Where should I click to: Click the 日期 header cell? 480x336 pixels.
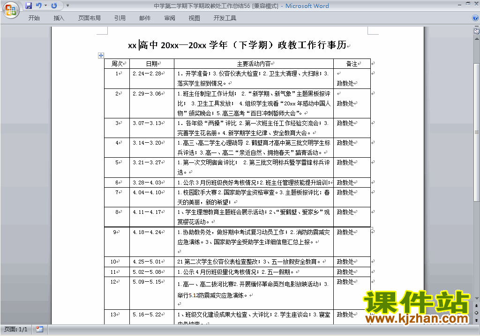coord(152,64)
